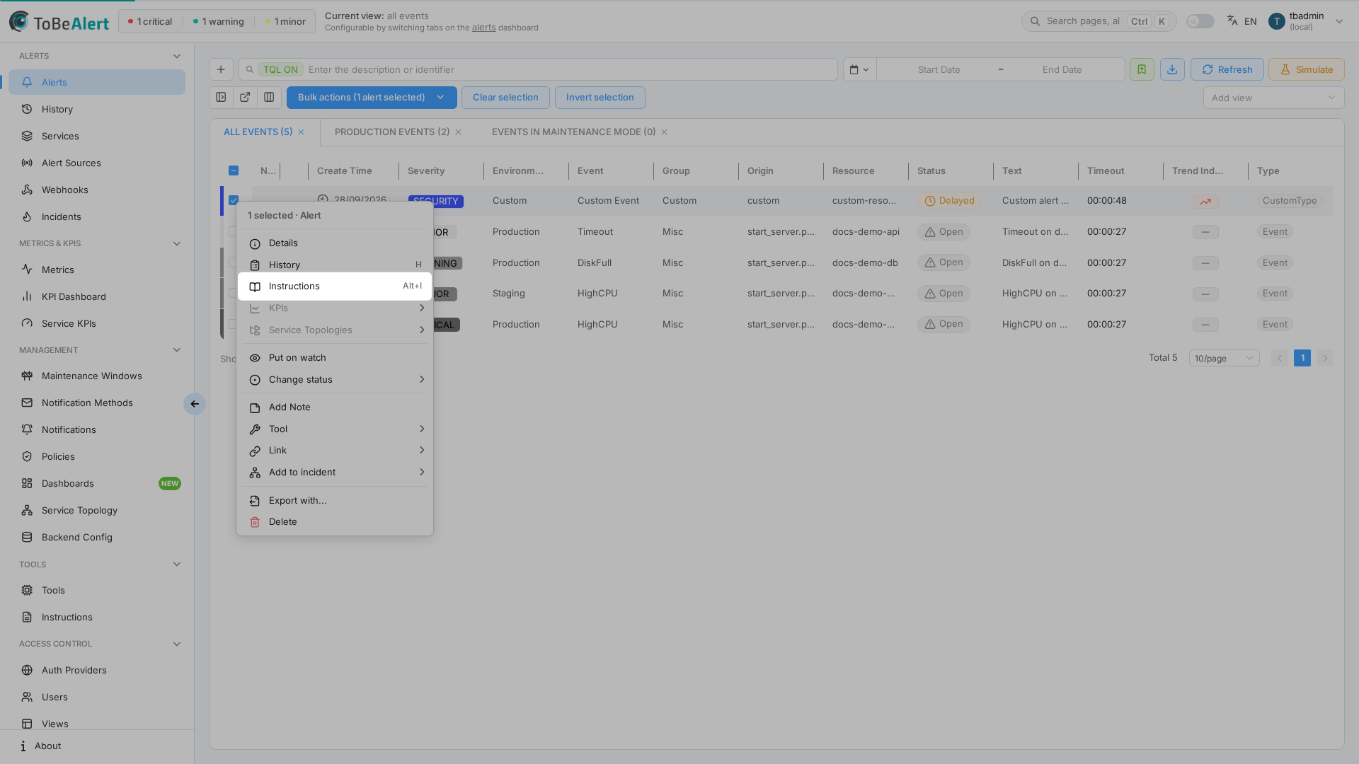Screen dimensions: 1359x764
Task: Open Policies sidebar entry
Action: coord(97,456)
